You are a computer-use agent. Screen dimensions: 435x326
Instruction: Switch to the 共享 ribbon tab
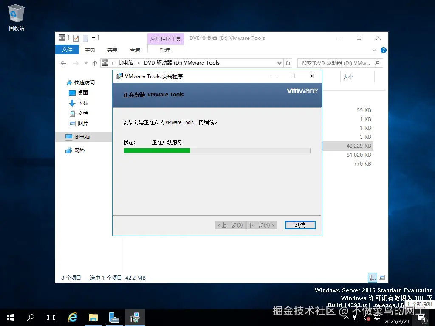(112, 50)
